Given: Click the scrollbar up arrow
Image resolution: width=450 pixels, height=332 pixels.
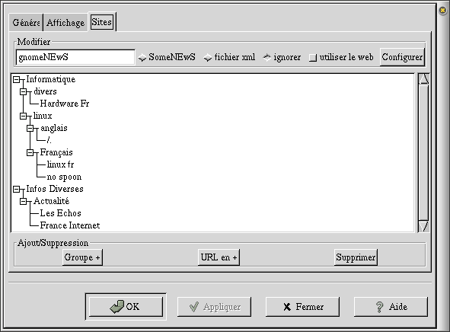Looking at the screenshot, I should 423,79.
